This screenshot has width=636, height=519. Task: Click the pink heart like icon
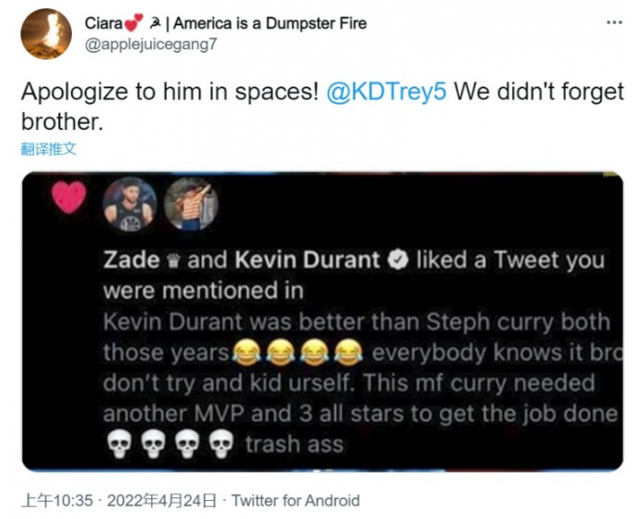coord(69,197)
